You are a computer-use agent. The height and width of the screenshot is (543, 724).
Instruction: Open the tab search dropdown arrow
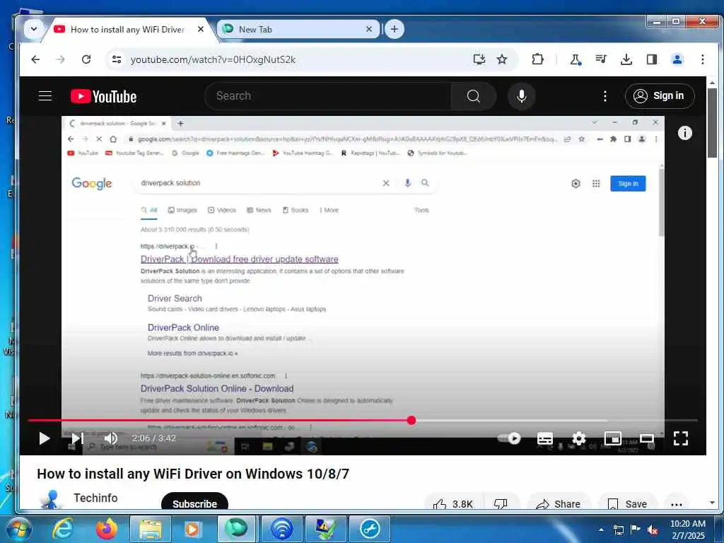(x=34, y=29)
